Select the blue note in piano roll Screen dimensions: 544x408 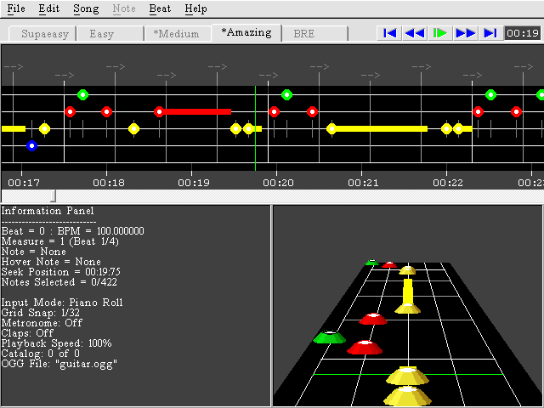[x=31, y=145]
